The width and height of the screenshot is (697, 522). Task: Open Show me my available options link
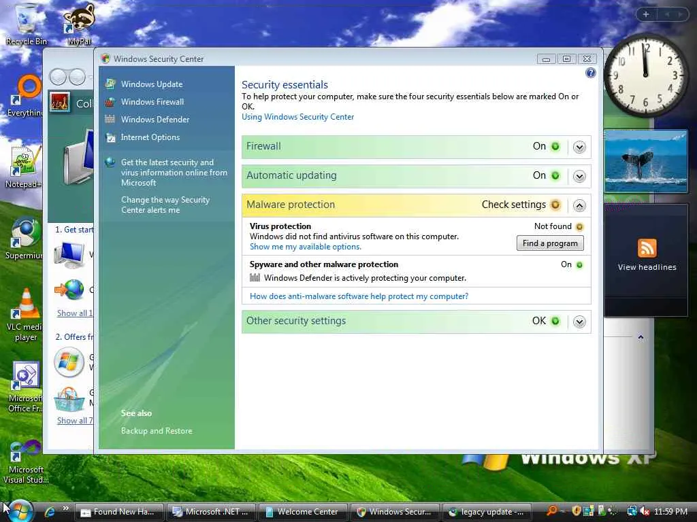pyautogui.click(x=306, y=247)
